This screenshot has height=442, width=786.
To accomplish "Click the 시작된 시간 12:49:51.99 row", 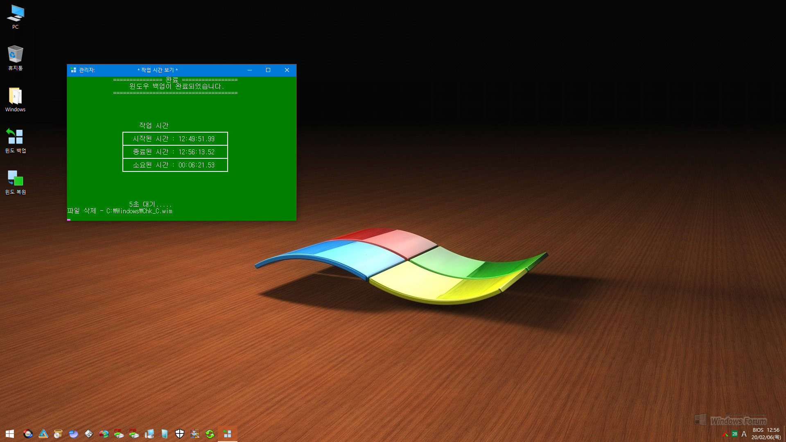I will coord(175,139).
